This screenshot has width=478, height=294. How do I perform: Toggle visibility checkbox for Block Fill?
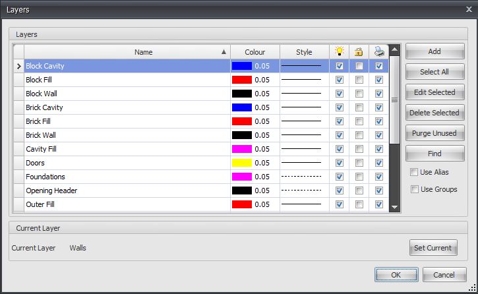[340, 80]
